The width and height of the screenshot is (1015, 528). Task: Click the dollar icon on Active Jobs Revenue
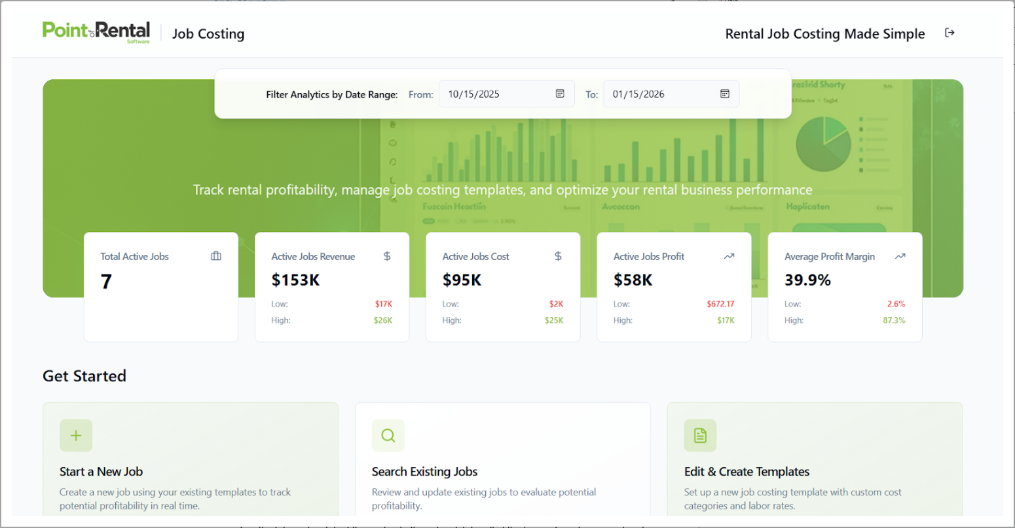click(x=387, y=256)
